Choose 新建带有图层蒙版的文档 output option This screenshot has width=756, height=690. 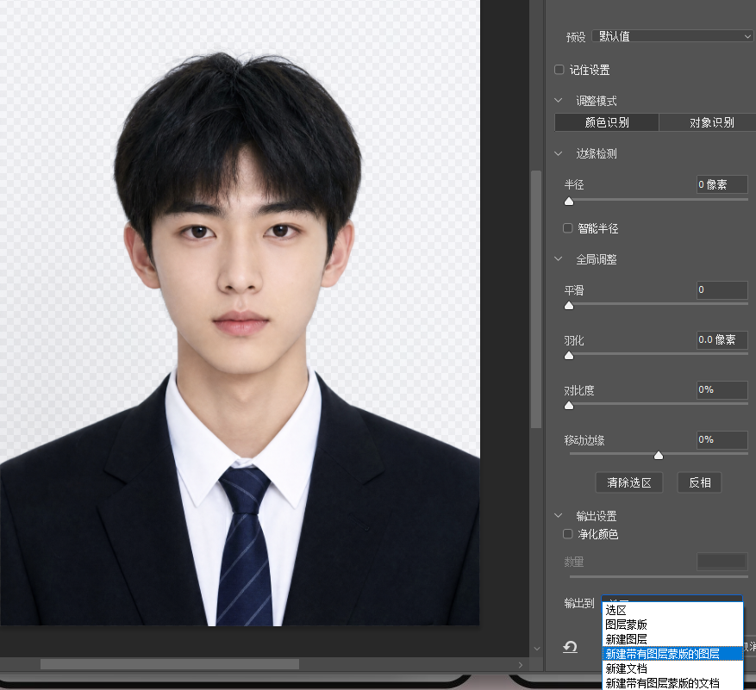672,683
